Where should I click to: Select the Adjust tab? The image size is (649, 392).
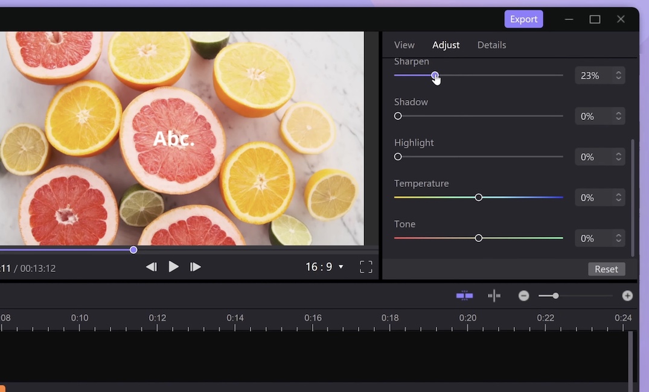(x=446, y=45)
